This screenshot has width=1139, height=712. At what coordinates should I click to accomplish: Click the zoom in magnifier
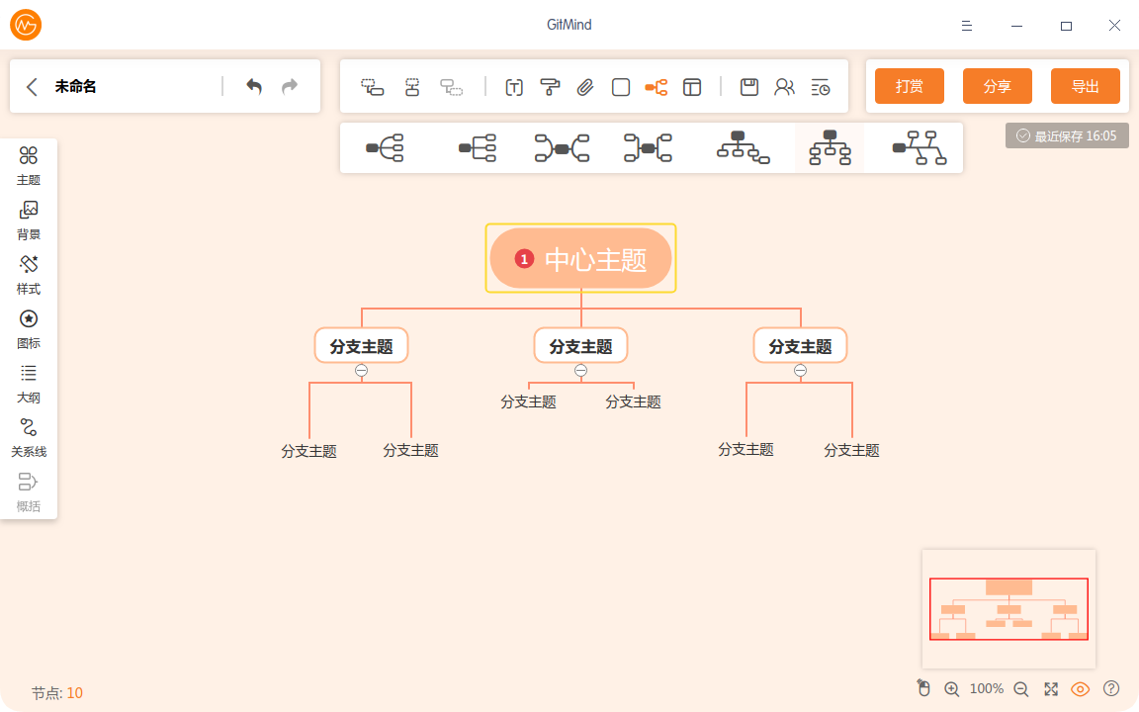coord(952,689)
